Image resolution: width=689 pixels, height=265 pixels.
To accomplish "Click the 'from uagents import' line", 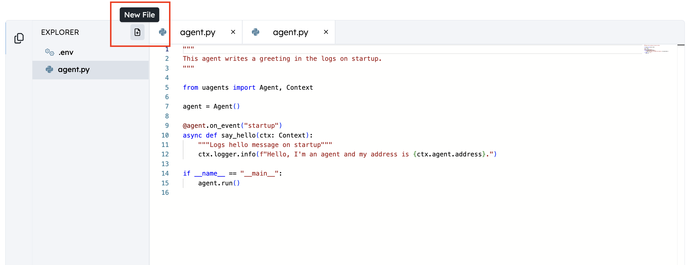I will tap(248, 88).
